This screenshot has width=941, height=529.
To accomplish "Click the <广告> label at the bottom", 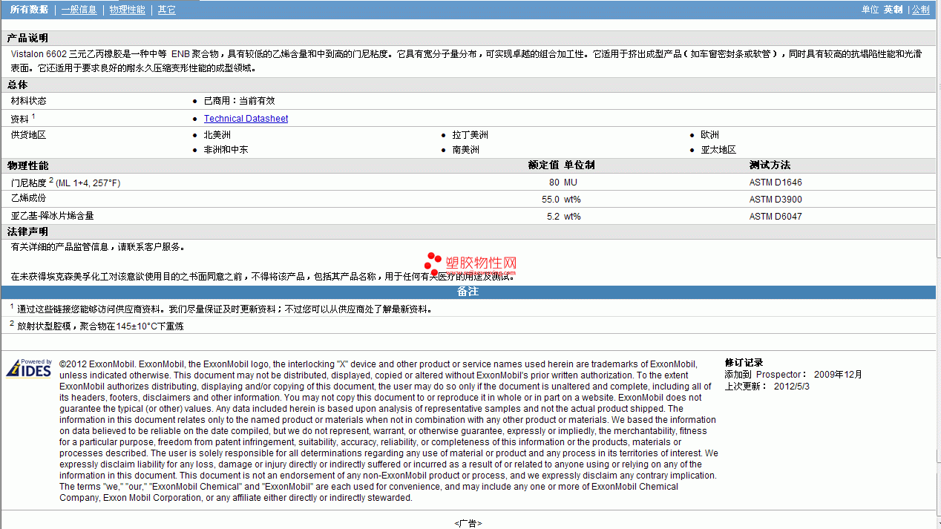I will pyautogui.click(x=468, y=523).
